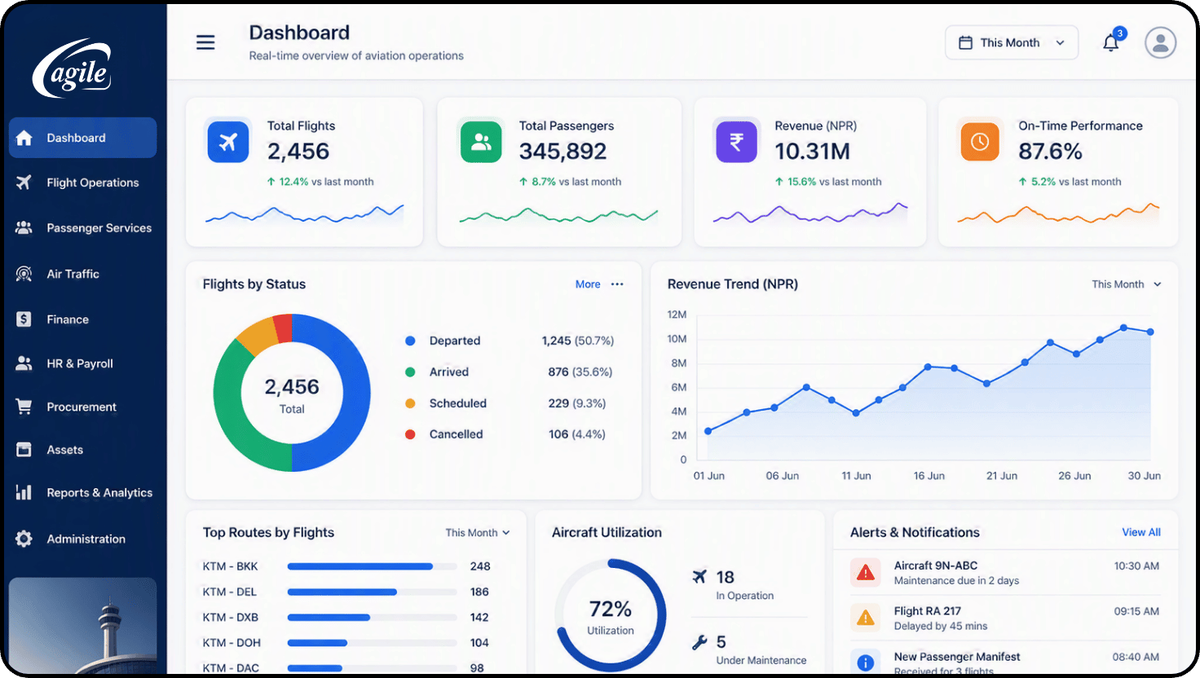Click the calendar icon in This Month selector
1200x678 pixels.
click(x=965, y=42)
